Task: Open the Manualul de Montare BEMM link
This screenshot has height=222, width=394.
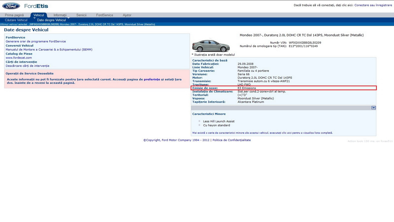Action: pos(49,50)
